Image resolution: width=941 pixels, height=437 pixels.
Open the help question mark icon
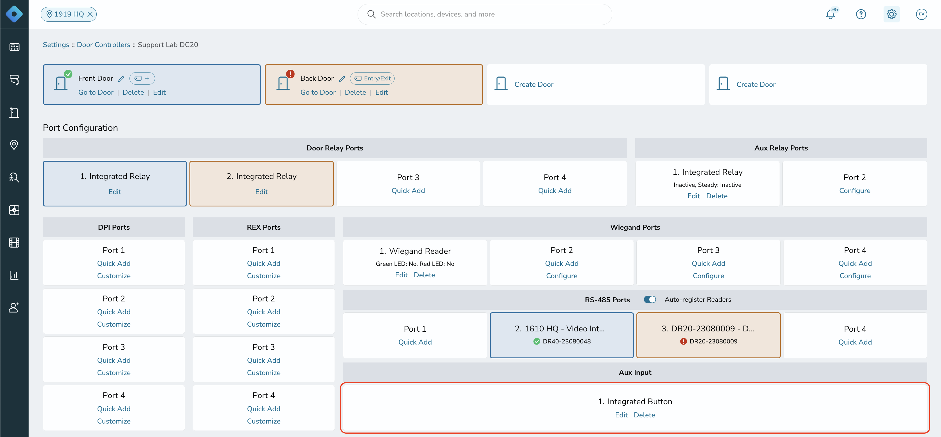(861, 14)
